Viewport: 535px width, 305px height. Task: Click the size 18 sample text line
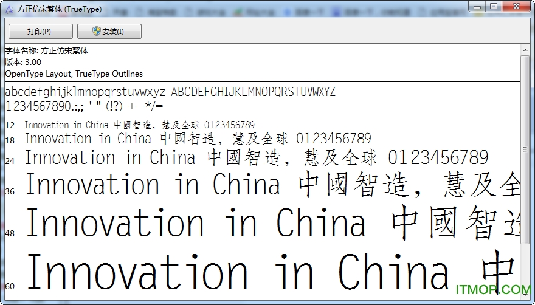[198, 139]
